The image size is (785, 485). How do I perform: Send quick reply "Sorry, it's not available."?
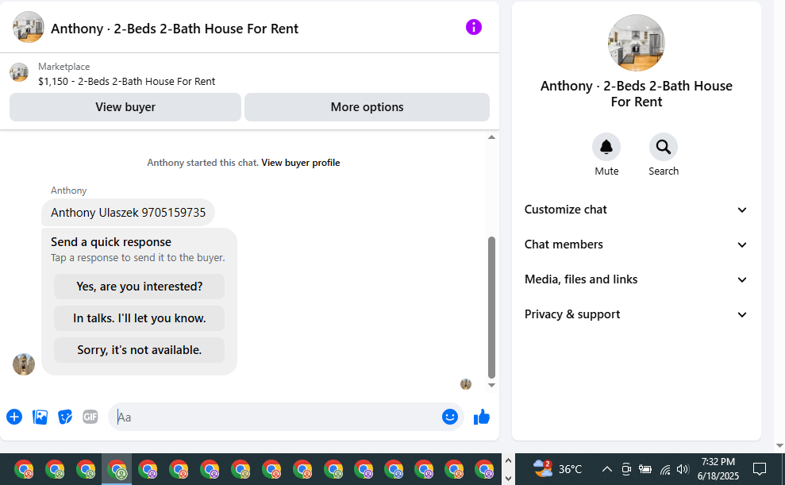(139, 350)
